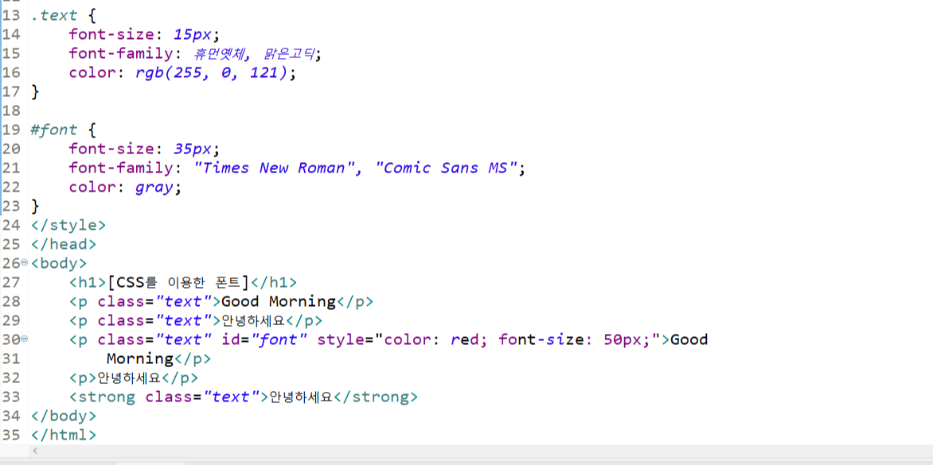Click the opening <h1> tag

88,281
